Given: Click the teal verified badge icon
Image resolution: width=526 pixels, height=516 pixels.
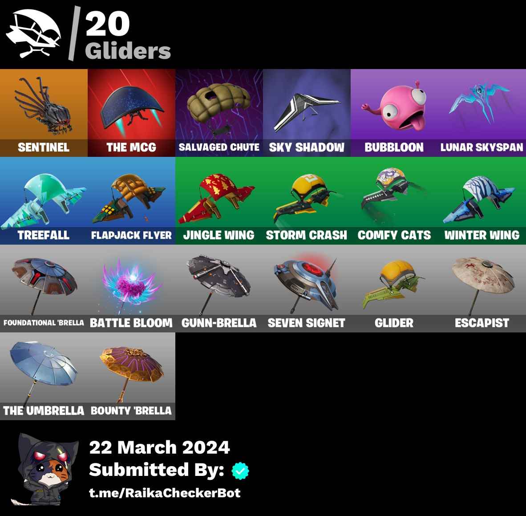Looking at the screenshot, I should click(x=240, y=471).
